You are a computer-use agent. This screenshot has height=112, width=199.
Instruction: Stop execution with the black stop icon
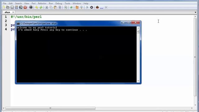(91, 7)
